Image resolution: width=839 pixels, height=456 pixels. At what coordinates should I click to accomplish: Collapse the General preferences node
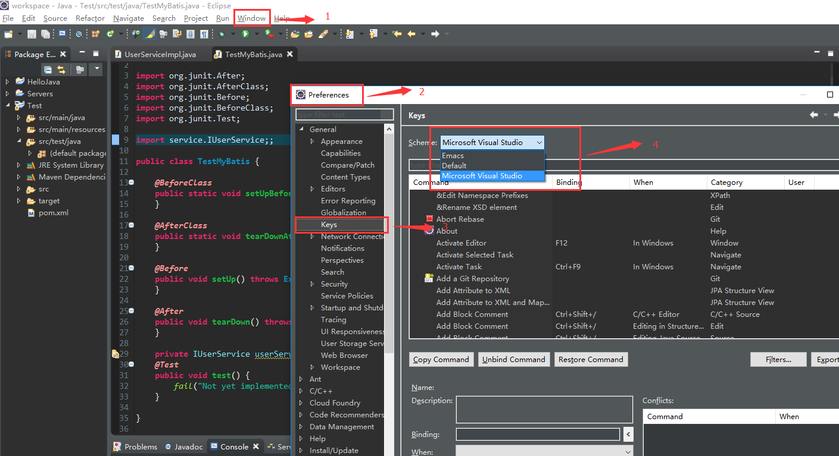click(x=301, y=129)
